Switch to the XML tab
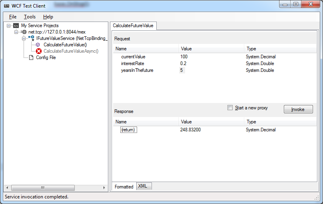The image size is (323, 204). tap(143, 186)
